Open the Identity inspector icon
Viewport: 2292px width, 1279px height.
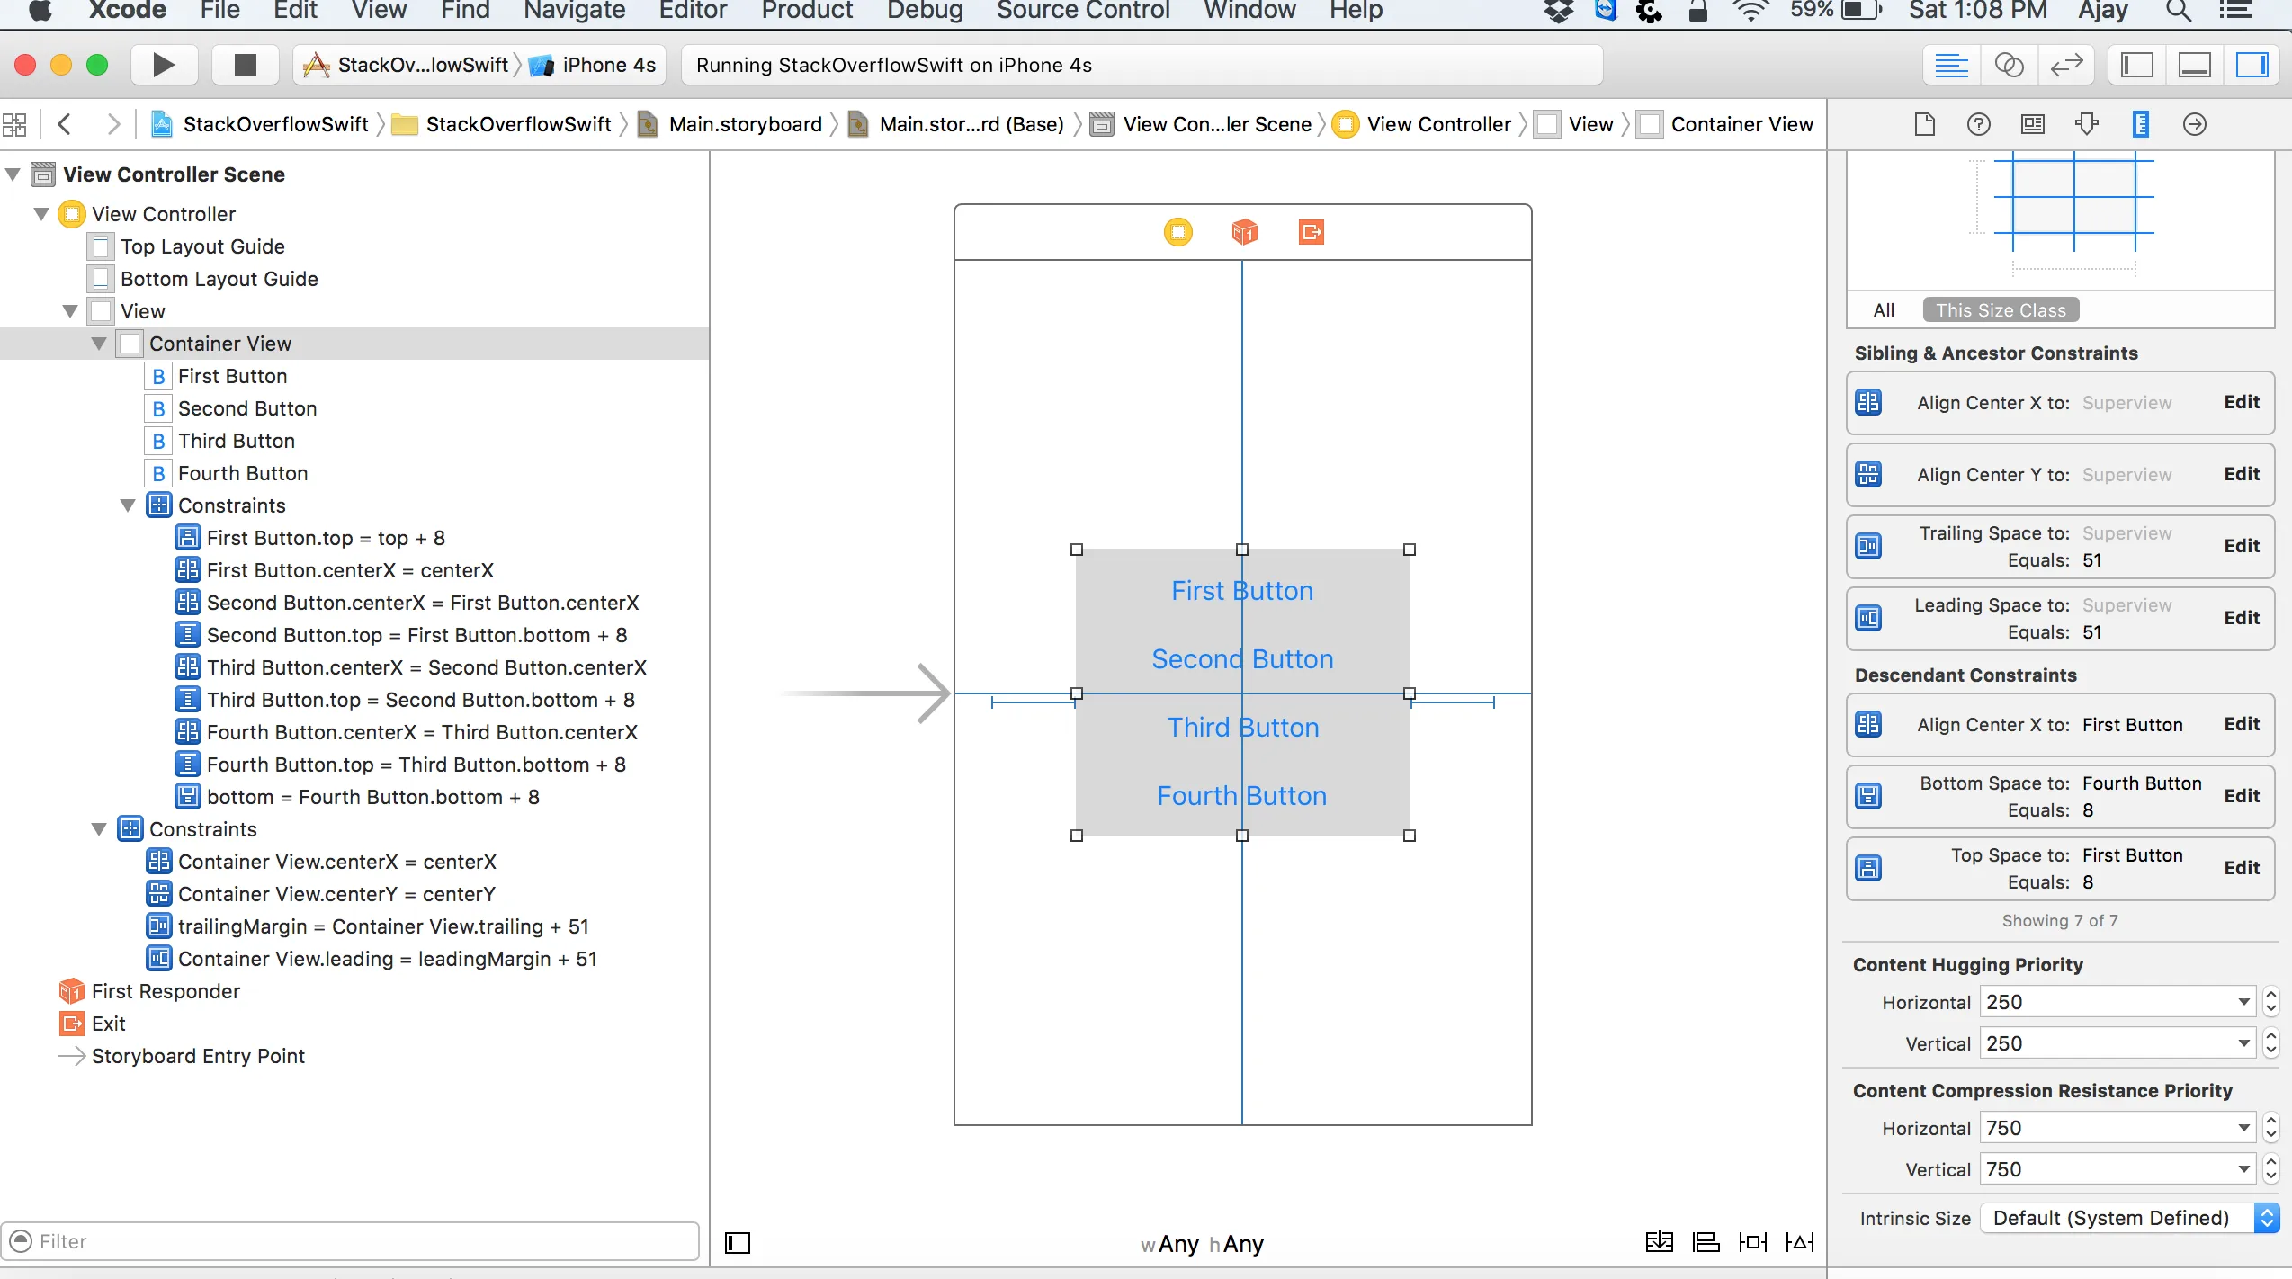click(2032, 124)
